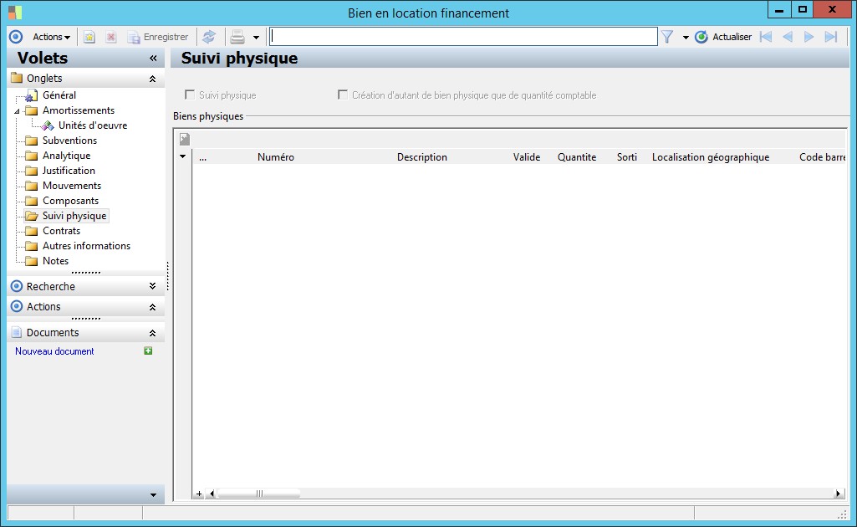
Task: Click the Enregistrer save button
Action: click(157, 37)
